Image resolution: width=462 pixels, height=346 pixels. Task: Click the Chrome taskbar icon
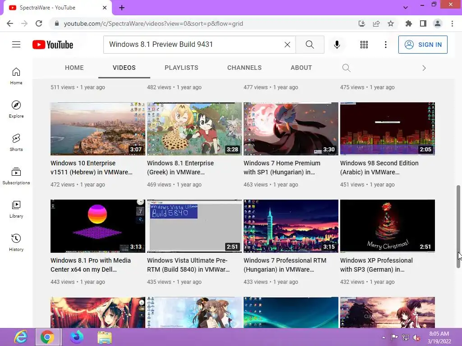pyautogui.click(x=48, y=337)
